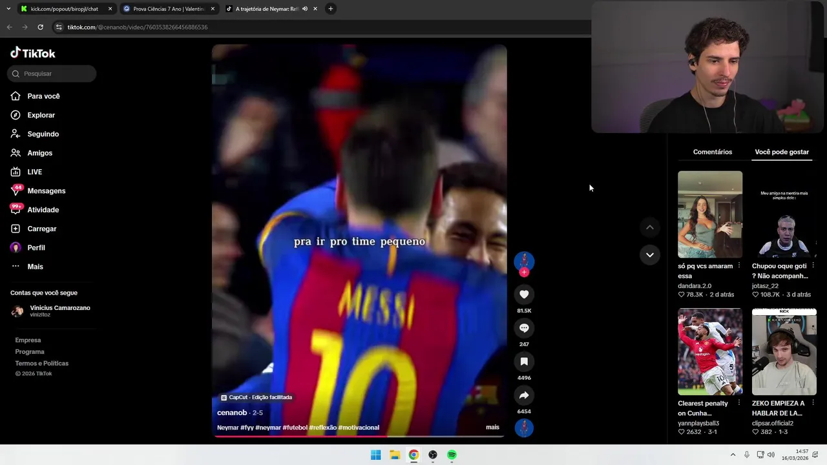Click dandara.2.0 creator name
827x465 pixels.
point(695,285)
